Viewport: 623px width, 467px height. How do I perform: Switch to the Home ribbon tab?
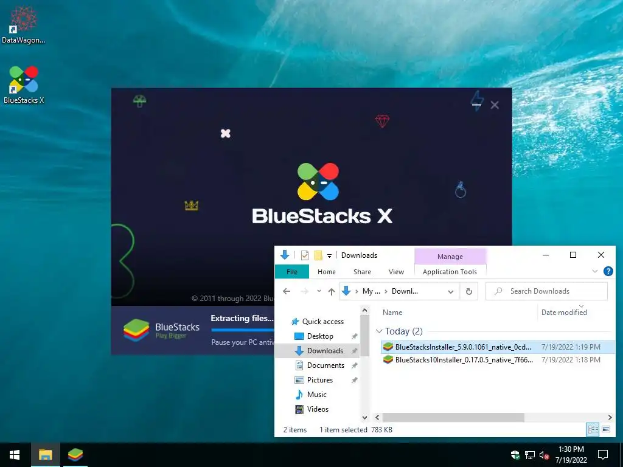pos(327,272)
